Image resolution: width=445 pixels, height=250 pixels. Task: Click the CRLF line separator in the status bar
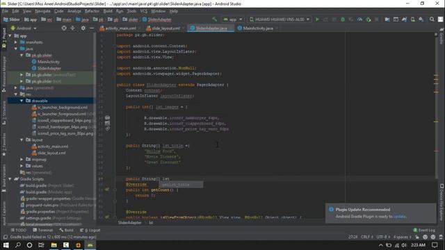pos(367,237)
